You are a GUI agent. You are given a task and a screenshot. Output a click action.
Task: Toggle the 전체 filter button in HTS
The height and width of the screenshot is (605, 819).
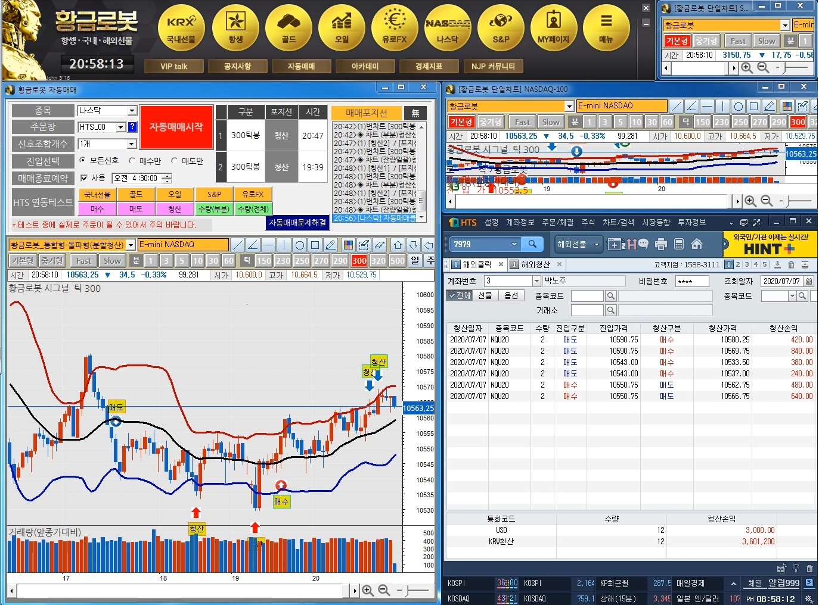coord(460,295)
